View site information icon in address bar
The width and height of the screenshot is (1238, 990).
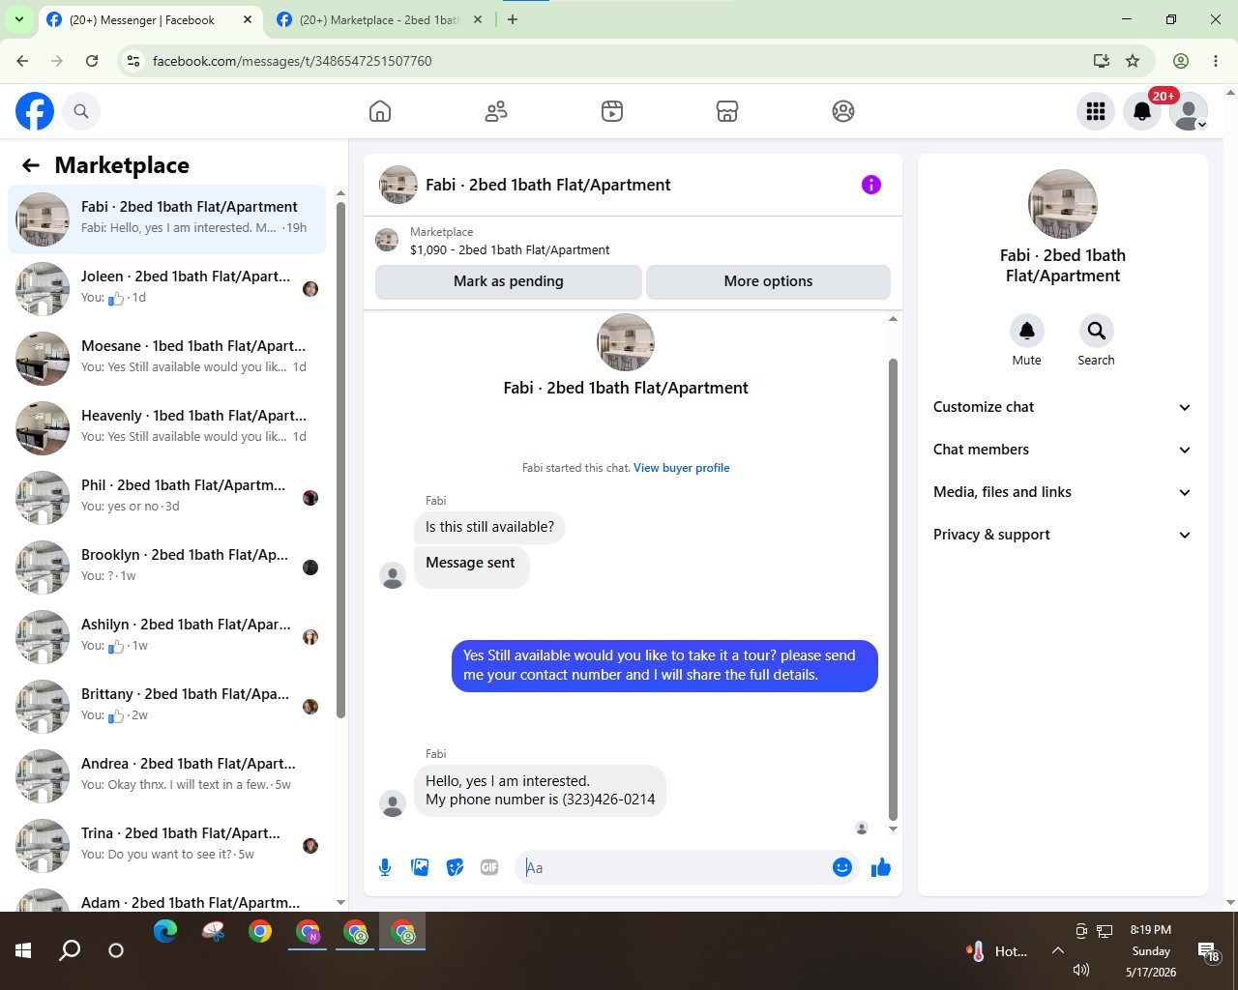[133, 61]
